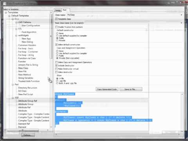The width and height of the screenshot is (188, 141).
Task: Click the template tree scroll-down arrow
Action: click(x=51, y=127)
